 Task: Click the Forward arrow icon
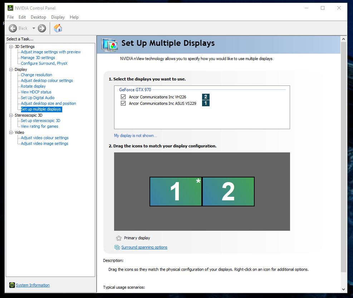click(x=42, y=28)
